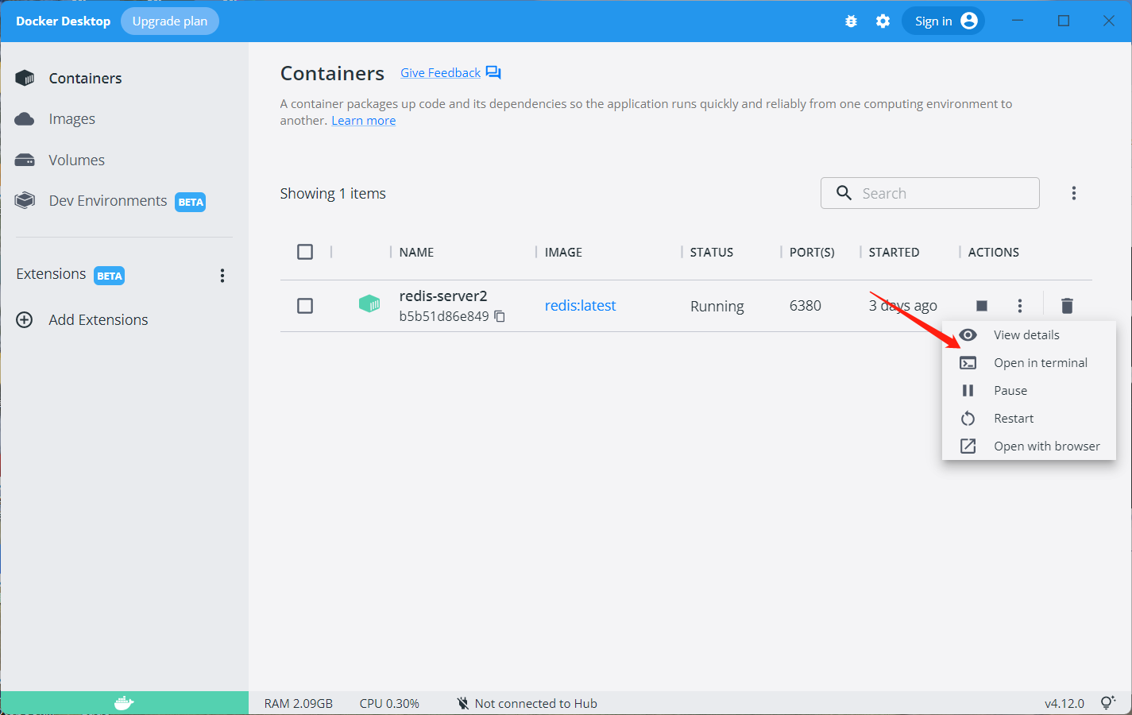Delete the redis-server2 container
The height and width of the screenshot is (715, 1132).
(x=1067, y=305)
